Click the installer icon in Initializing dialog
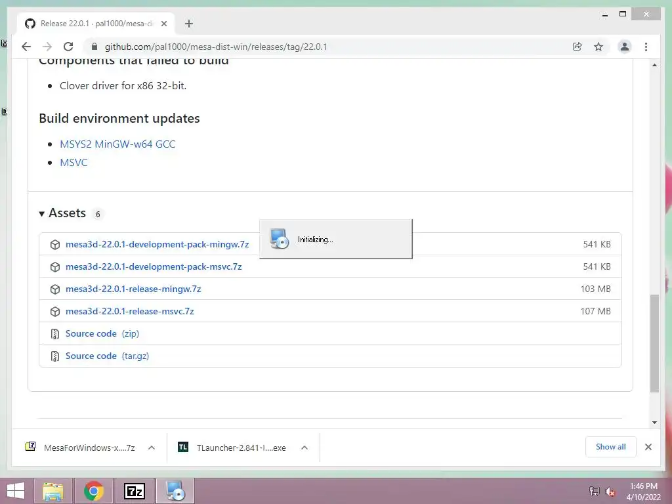 279,239
